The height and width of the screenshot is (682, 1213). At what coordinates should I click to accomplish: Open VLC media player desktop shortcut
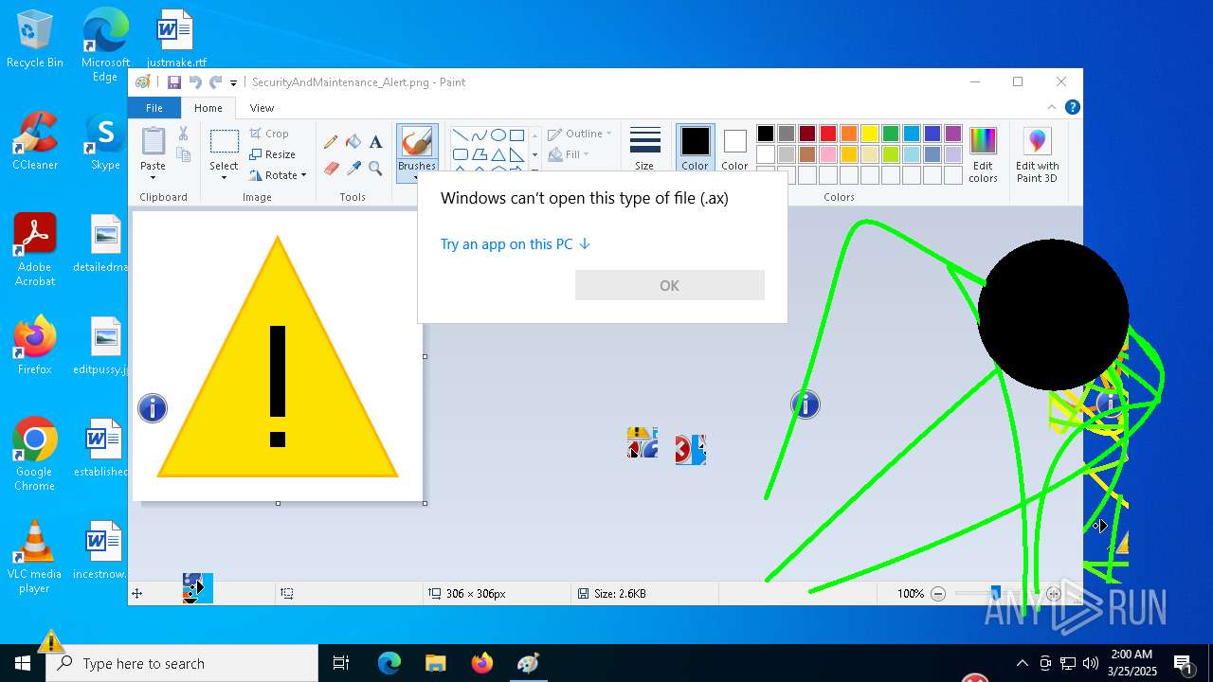pyautogui.click(x=35, y=557)
